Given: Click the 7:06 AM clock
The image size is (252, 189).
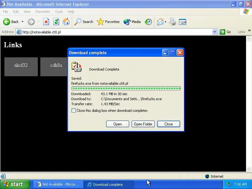Looking at the screenshot, I should pyautogui.click(x=240, y=184).
